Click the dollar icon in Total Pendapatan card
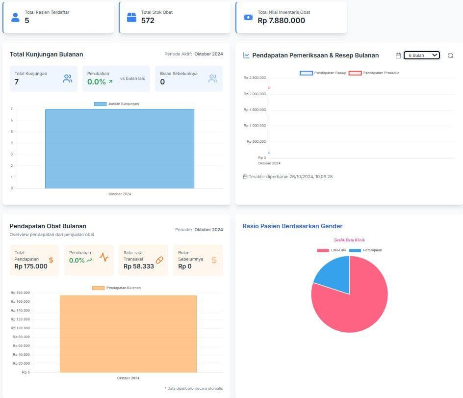 point(51,260)
